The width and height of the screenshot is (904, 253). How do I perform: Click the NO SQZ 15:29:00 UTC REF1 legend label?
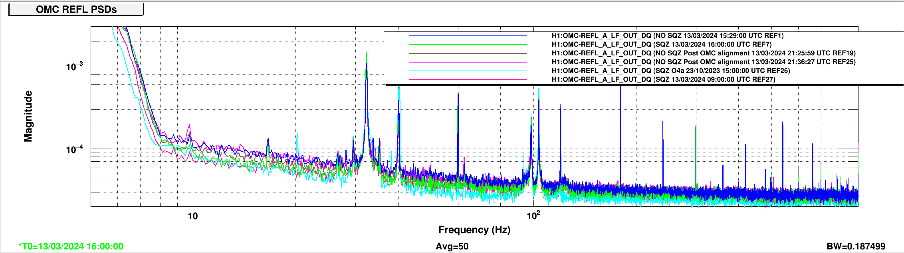pyautogui.click(x=668, y=36)
